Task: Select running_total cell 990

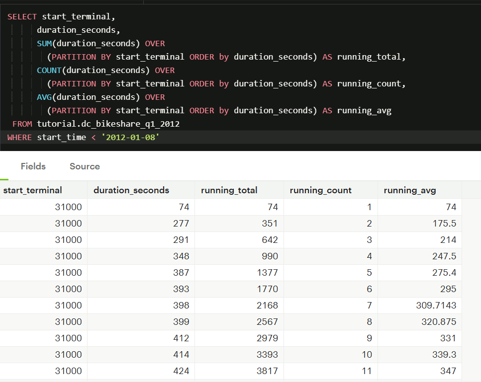Action: pyautogui.click(x=239, y=256)
